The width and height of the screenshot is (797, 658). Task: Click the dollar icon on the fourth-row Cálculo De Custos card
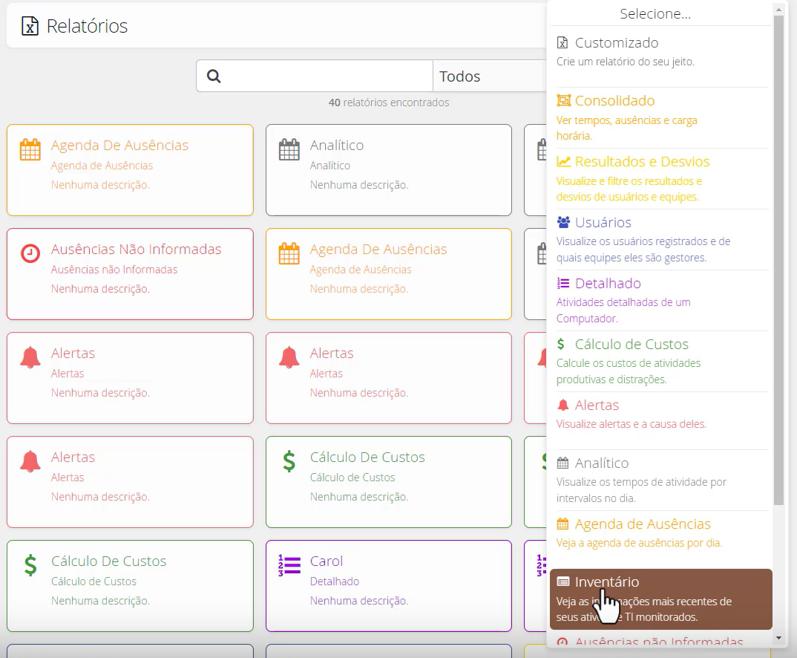coord(289,461)
